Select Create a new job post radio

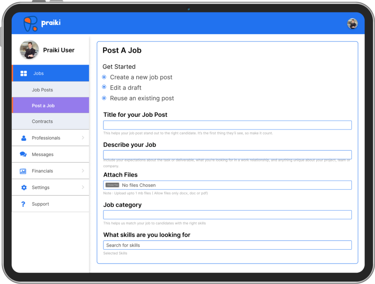(104, 77)
